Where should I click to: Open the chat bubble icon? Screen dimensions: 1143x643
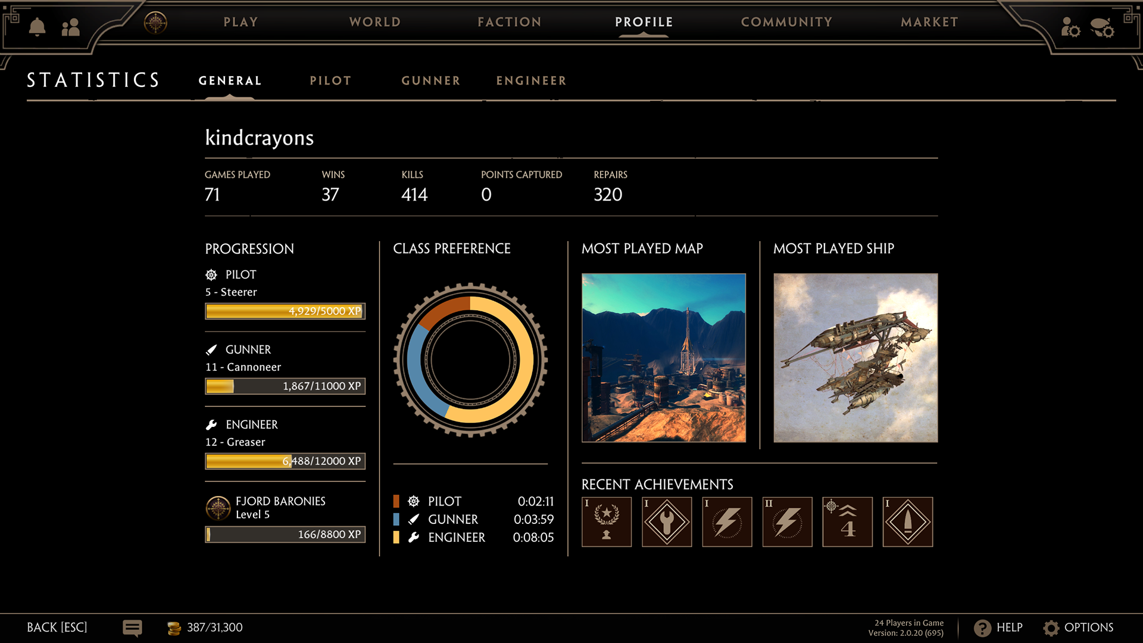[132, 628]
